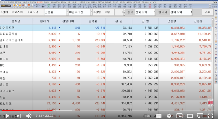Open the SPECIAL menu
Screen dimensions: 218x119
pos(101,2)
